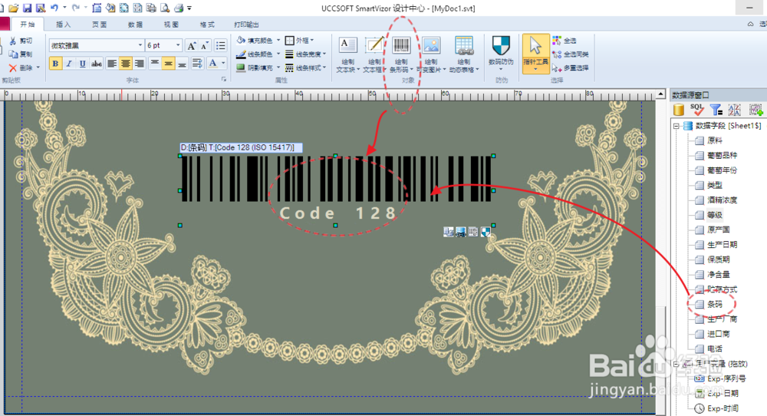The width and height of the screenshot is (767, 416).
Task: Click the text direction icon
Action: pos(198,63)
